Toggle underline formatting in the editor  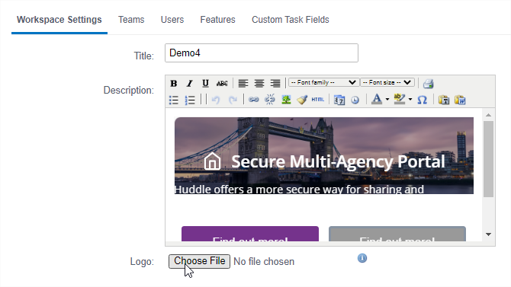tap(205, 83)
